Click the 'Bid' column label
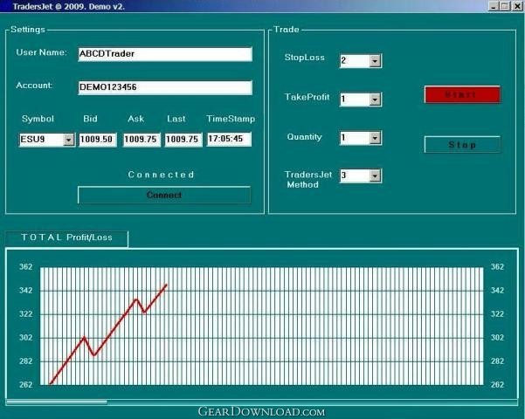Image resolution: width=525 pixels, height=419 pixels. point(90,119)
